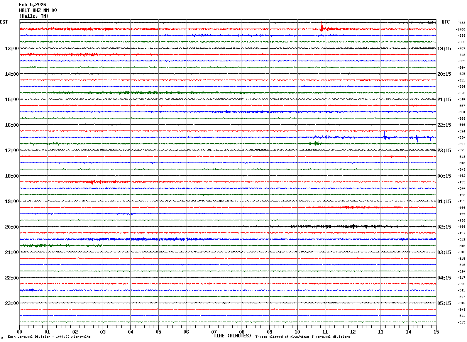The image size is (467, 342).
Task: Click the date text 'Feb 5,2026'
Action: click(x=32, y=5)
